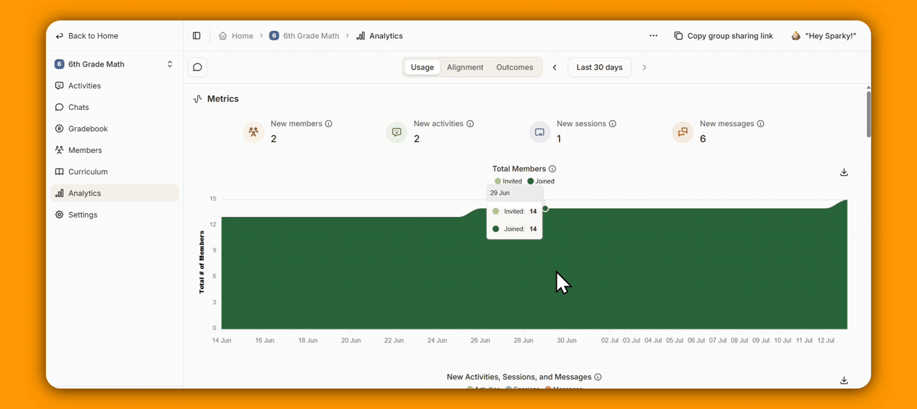Click the Total Members info icon
The width and height of the screenshot is (917, 409).
click(552, 169)
